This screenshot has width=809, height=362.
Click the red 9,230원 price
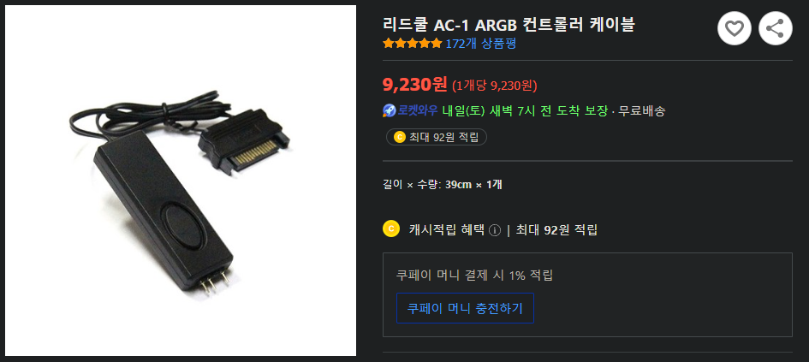(415, 84)
